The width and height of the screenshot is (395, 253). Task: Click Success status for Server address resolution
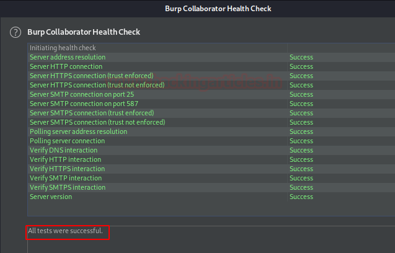301,57
